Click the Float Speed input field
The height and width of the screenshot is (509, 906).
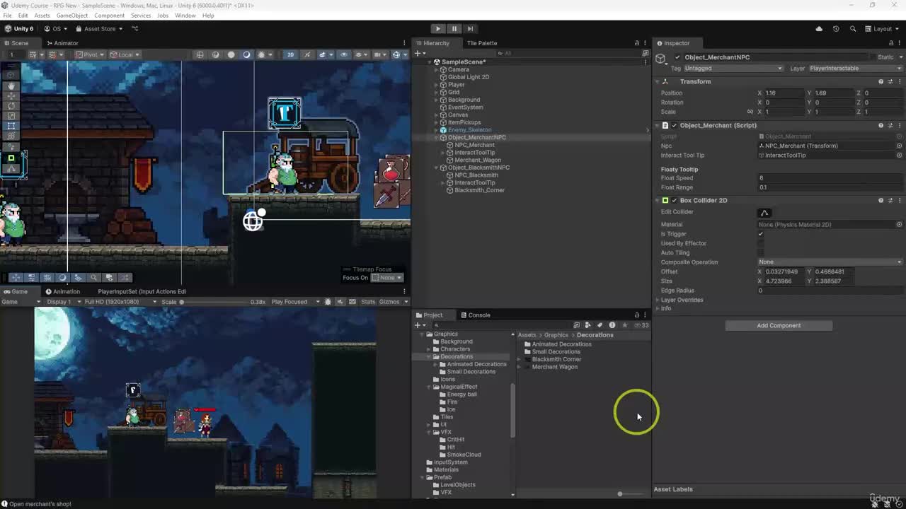[x=830, y=178]
